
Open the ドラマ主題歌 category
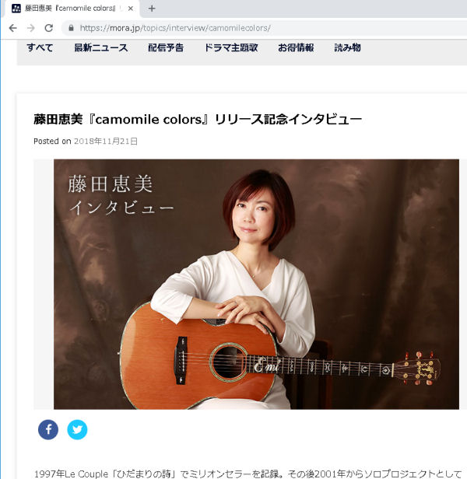(x=231, y=47)
